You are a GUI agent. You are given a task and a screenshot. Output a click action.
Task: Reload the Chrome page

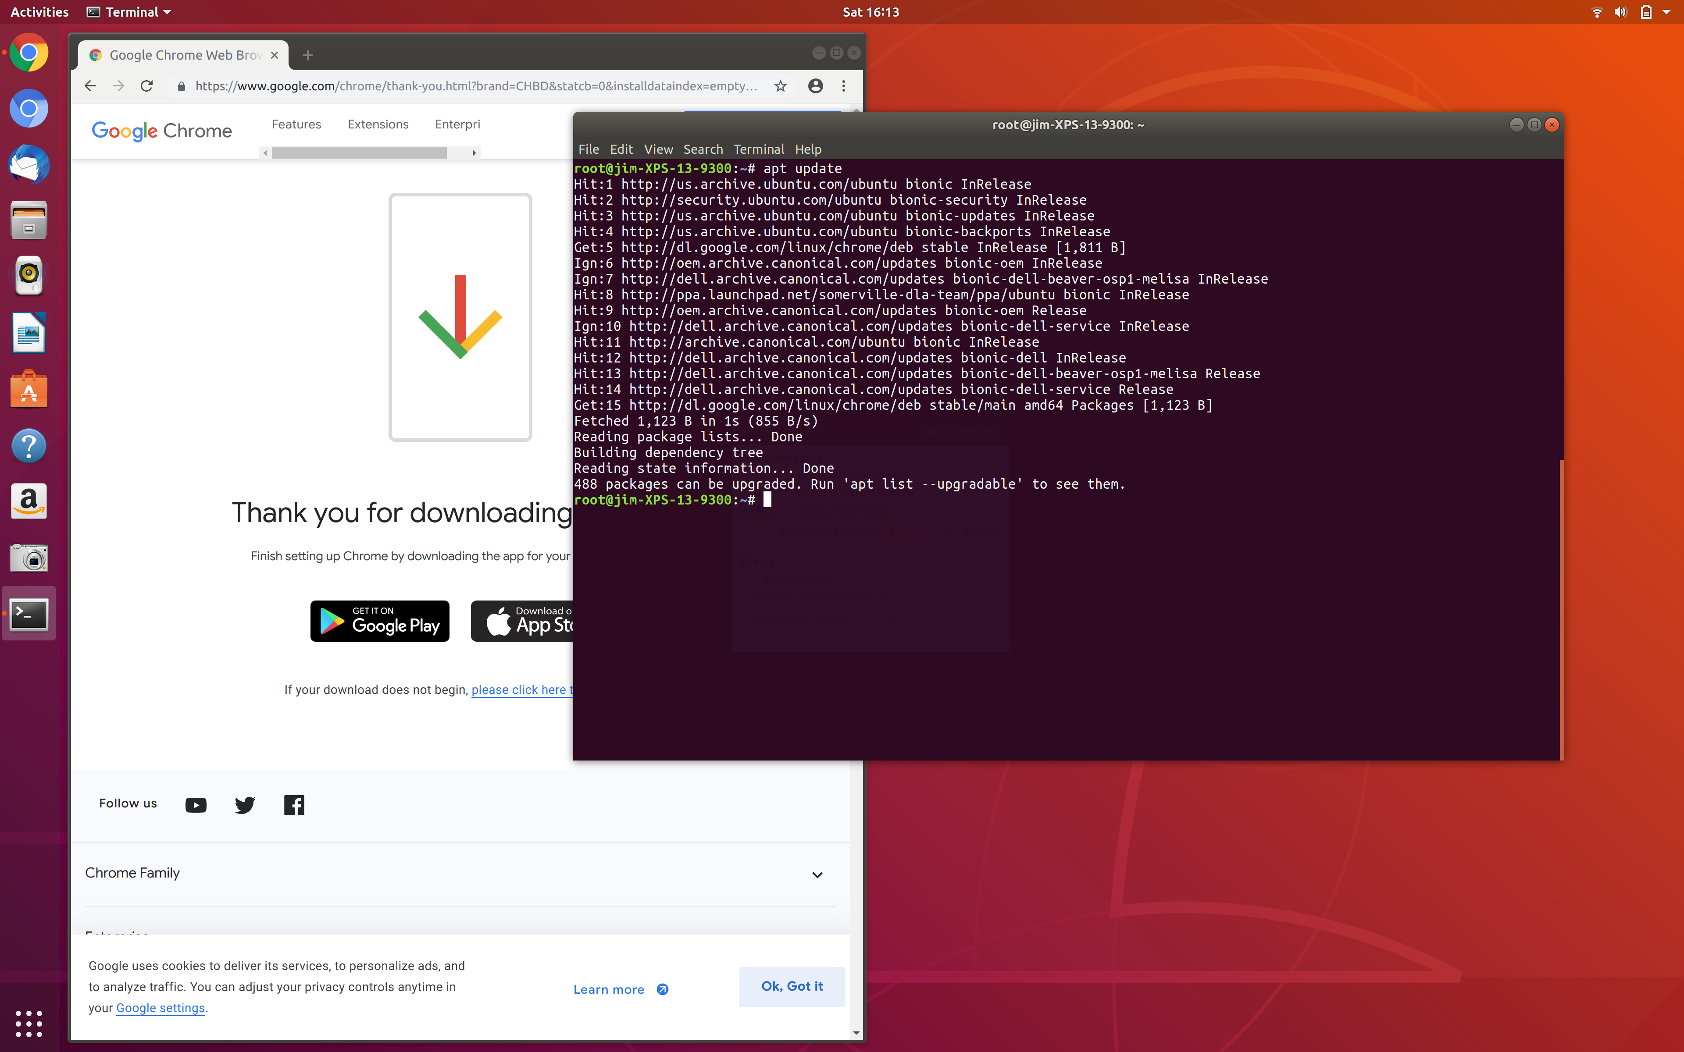147,85
